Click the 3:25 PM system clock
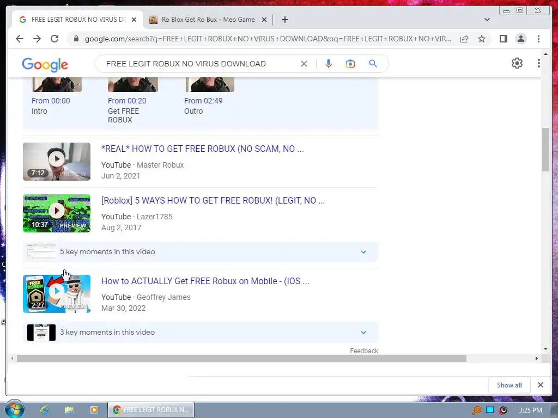 (x=530, y=410)
